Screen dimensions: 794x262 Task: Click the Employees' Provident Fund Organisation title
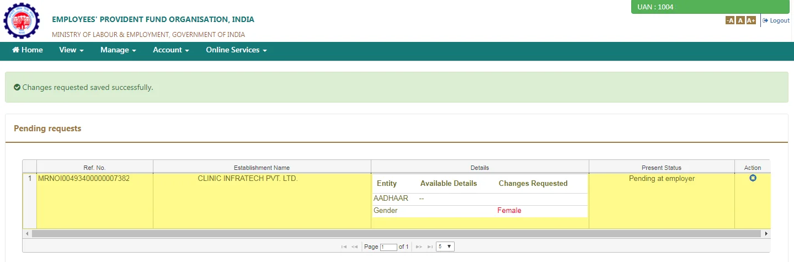coord(153,19)
